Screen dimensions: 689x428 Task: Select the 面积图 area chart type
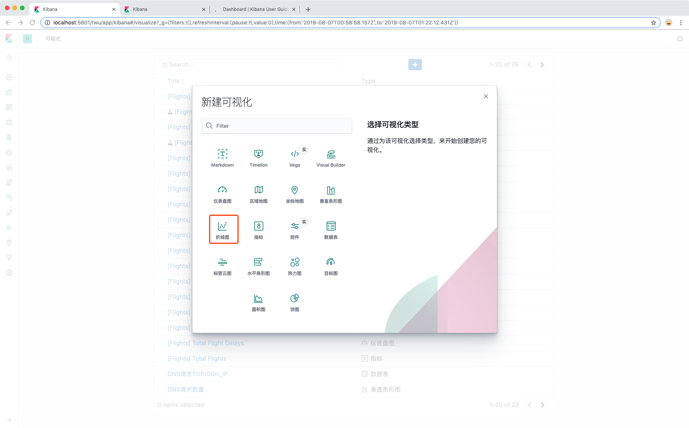pyautogui.click(x=258, y=302)
